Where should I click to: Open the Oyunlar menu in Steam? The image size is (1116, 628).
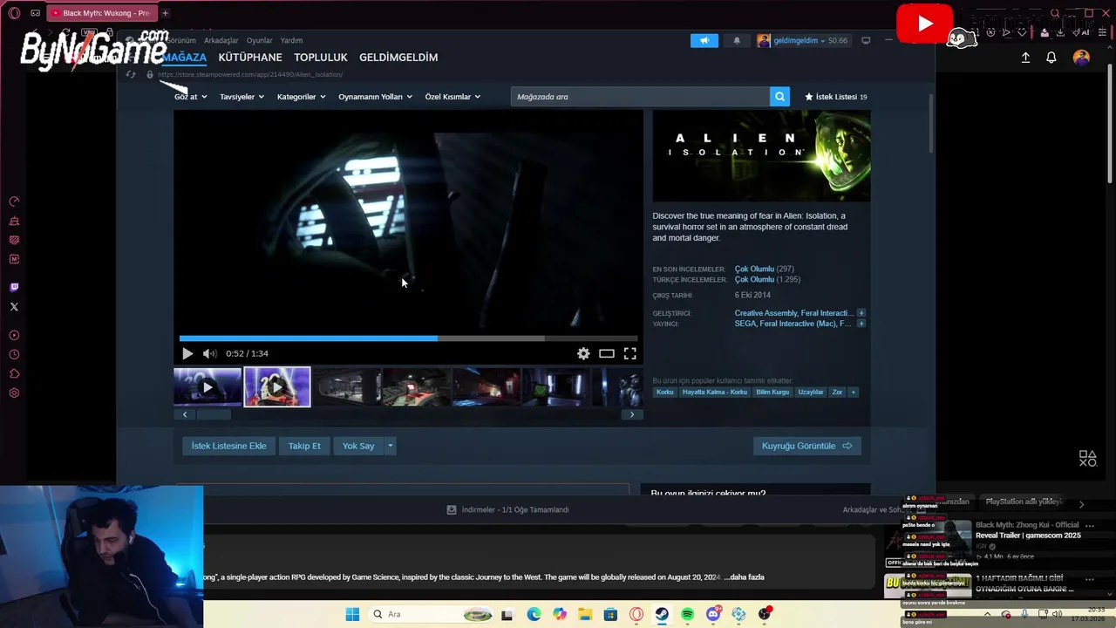tap(260, 40)
